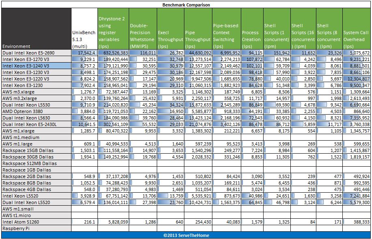Screen dimensions: 372x239
Task: Select the Pipe-based Context Switching header
Action: [x=227, y=29]
